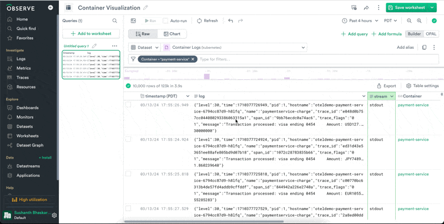Open PDT timezone dropdown
The height and width of the screenshot is (224, 444).
point(391,21)
